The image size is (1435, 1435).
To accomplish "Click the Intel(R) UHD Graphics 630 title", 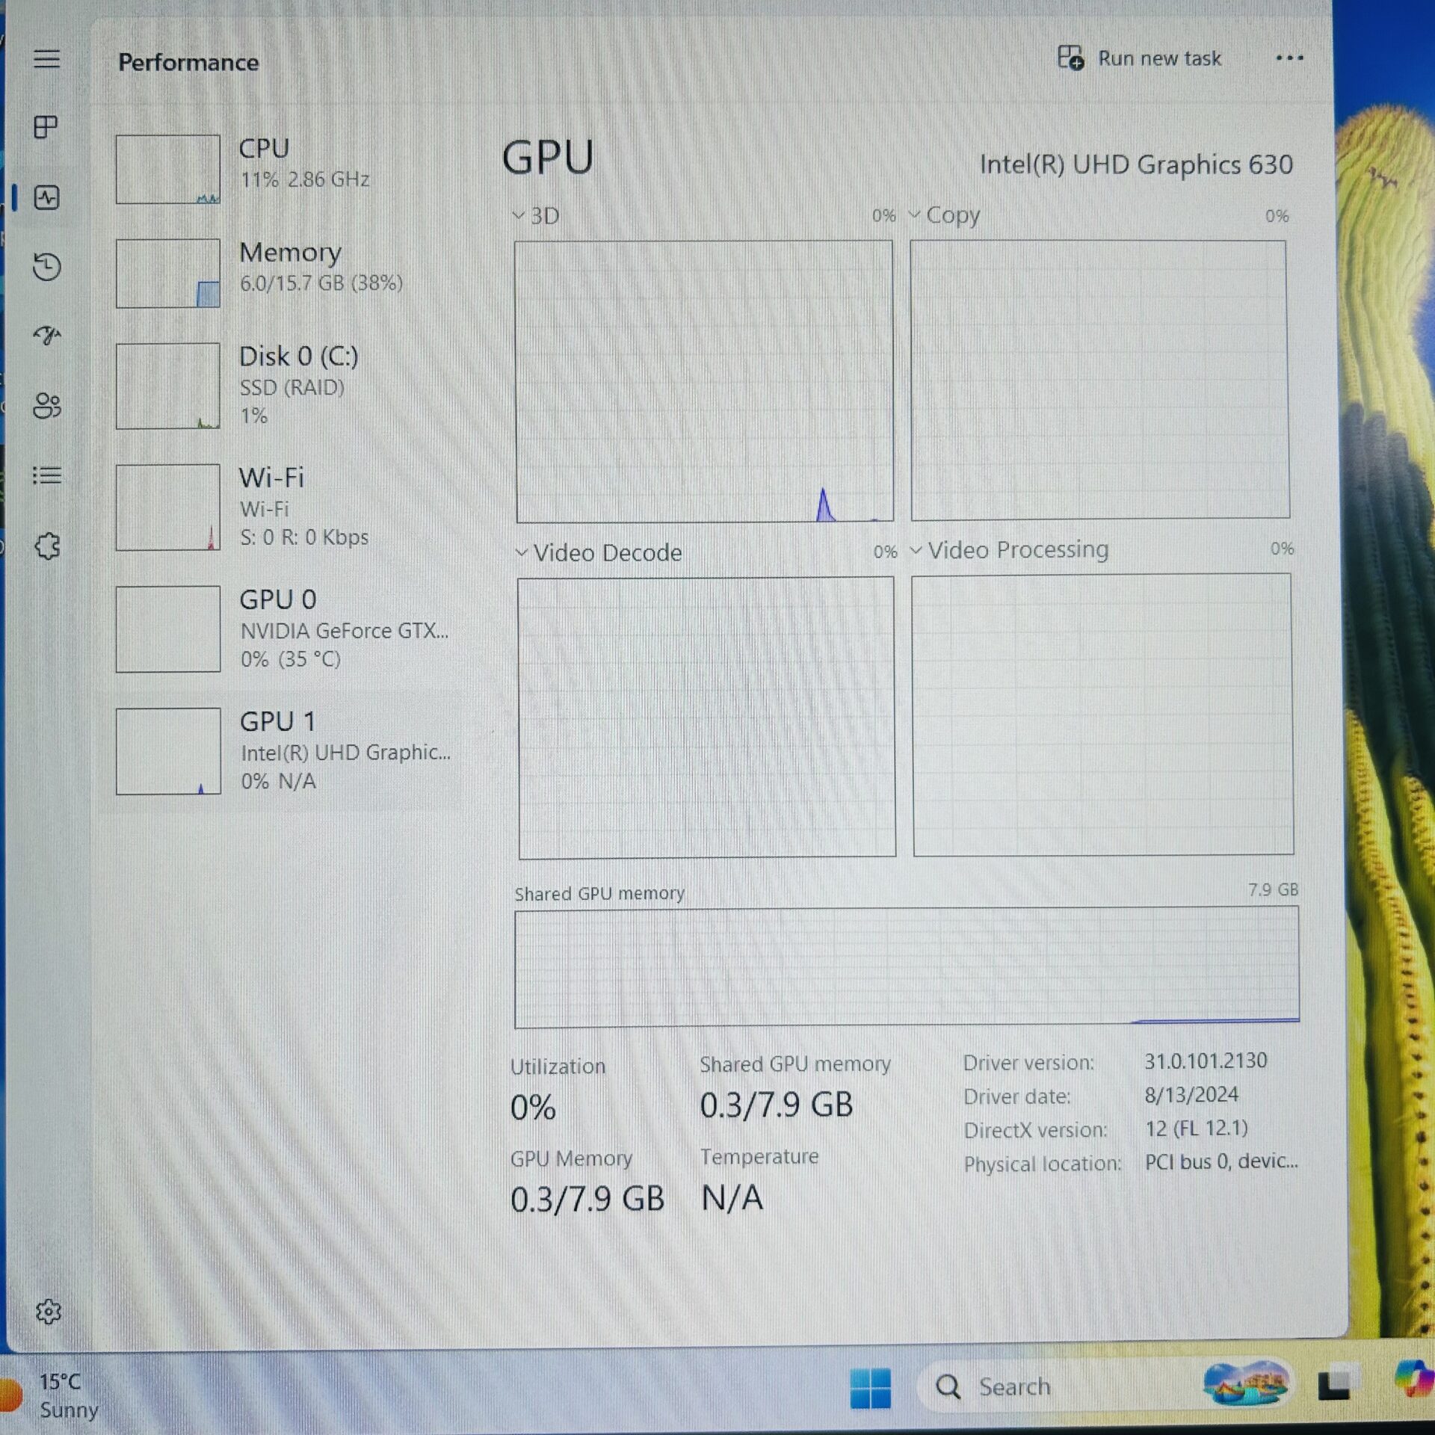I will pyautogui.click(x=1136, y=164).
